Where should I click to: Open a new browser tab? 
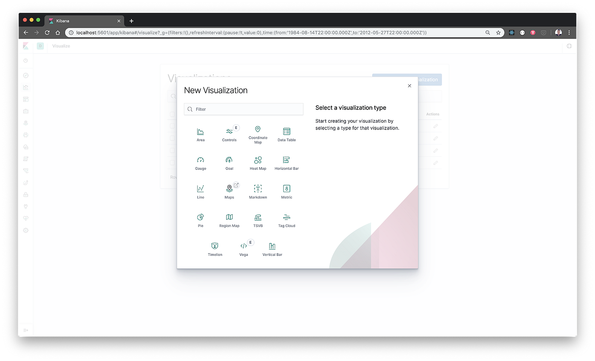131,21
